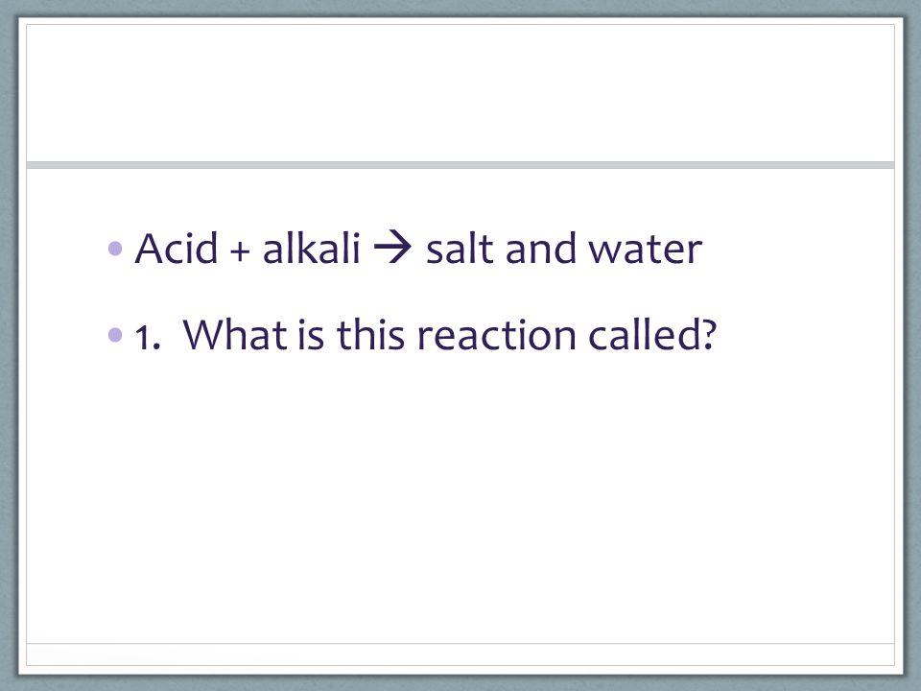Click the word 'this' in the question
Image resolution: width=921 pixels, height=691 pixels.
pos(370,334)
